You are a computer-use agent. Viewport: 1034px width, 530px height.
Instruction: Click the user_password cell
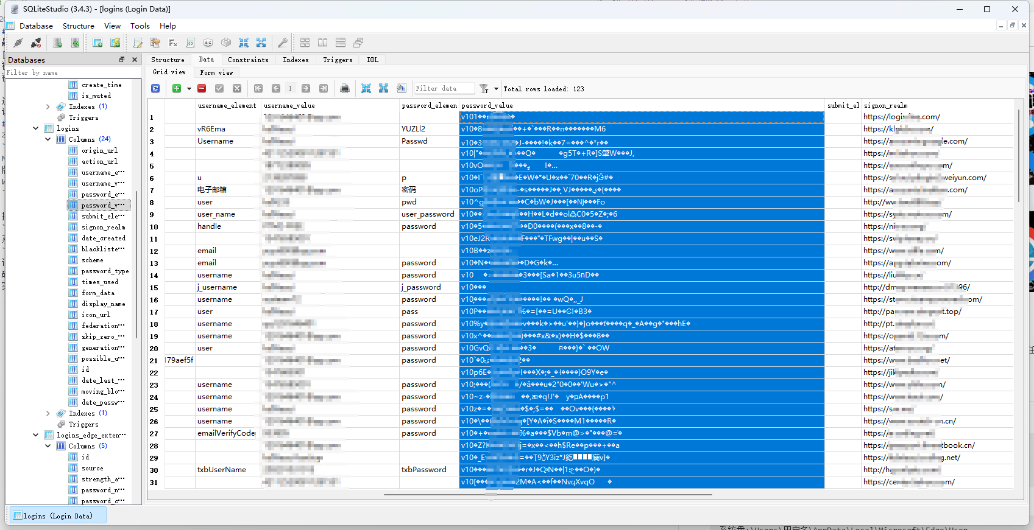(x=429, y=214)
